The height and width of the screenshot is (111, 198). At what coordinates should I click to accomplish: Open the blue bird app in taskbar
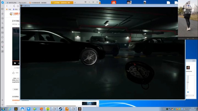(x=29, y=109)
